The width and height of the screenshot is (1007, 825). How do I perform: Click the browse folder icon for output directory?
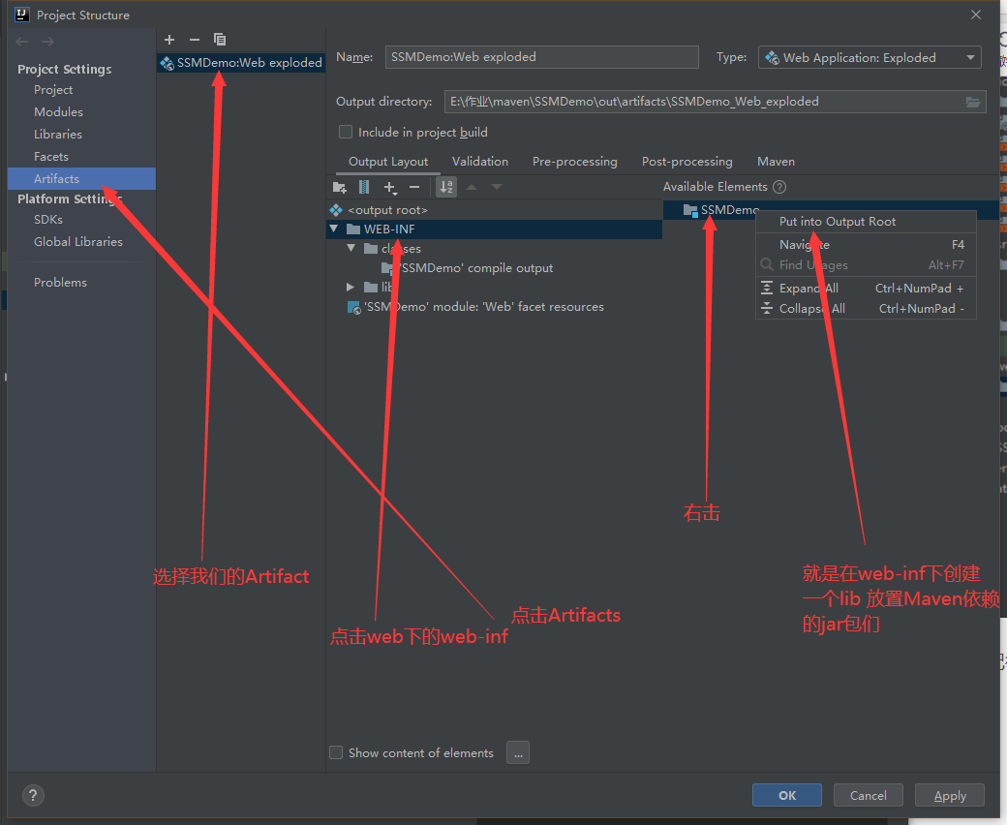(973, 102)
